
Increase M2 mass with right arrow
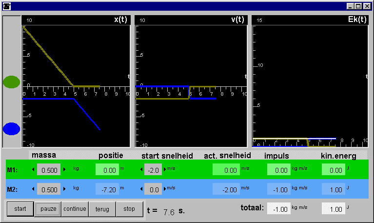pyautogui.click(x=64, y=189)
